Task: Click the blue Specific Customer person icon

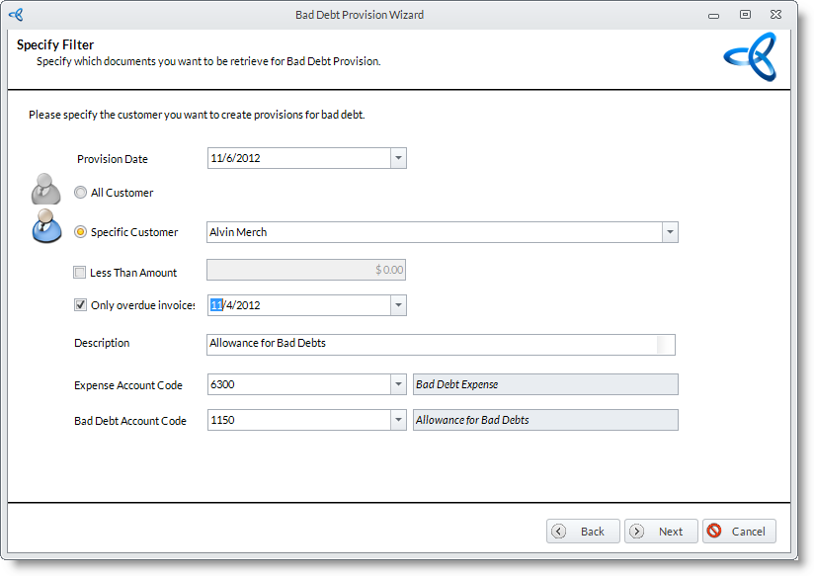Action: [46, 226]
